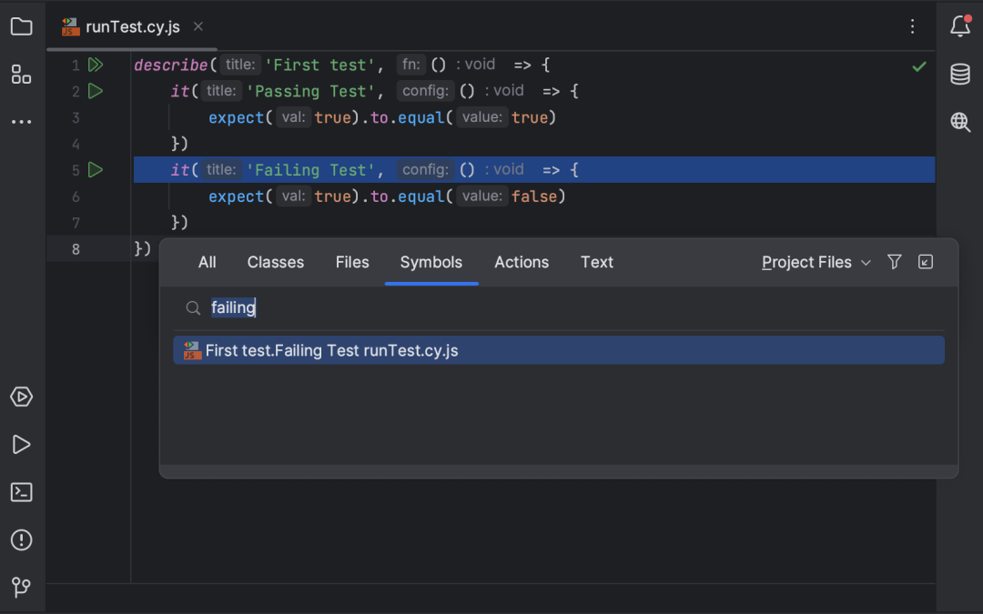Open the Git version control window
983x614 pixels.
21,587
